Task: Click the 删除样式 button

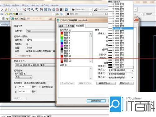Action: click(x=85, y=83)
